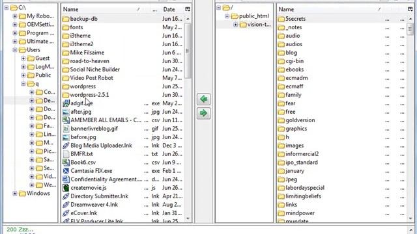Select the AMEMBER ALL EMAILS csv file icon
The width and height of the screenshot is (417, 234).
66,120
